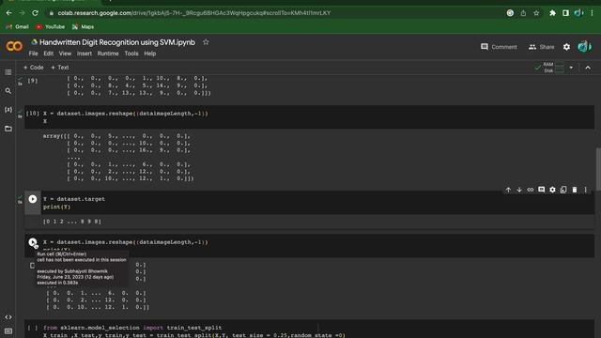Open the Terminal icon at sidebar bottom
Image resolution: width=601 pixels, height=338 pixels.
click(8, 331)
